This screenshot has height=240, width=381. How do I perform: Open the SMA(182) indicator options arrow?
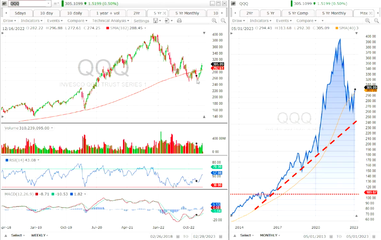pos(145,28)
